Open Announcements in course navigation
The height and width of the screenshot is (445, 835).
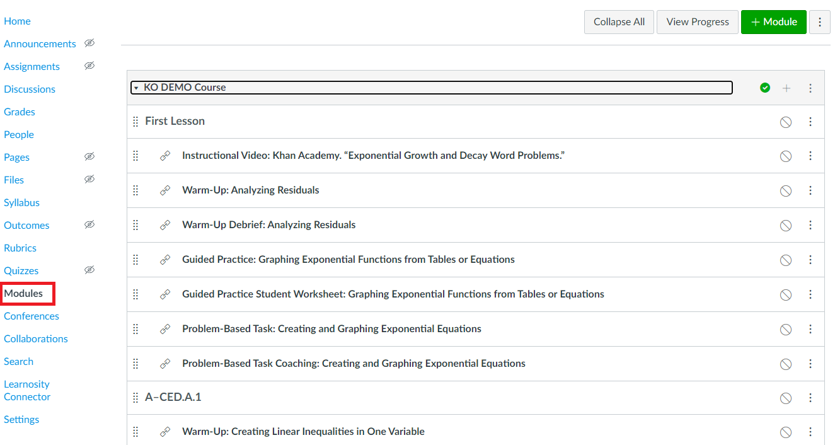40,44
